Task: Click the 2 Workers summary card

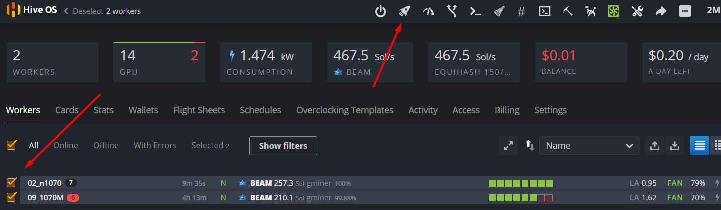Action: point(52,62)
